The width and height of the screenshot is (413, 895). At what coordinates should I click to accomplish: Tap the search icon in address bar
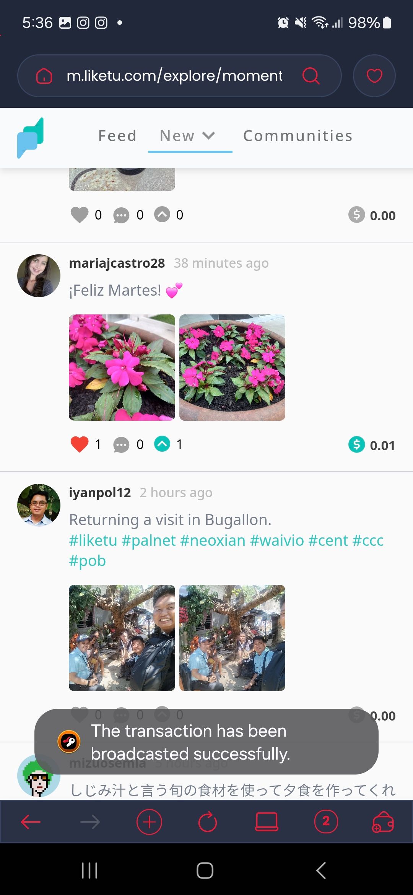point(311,76)
